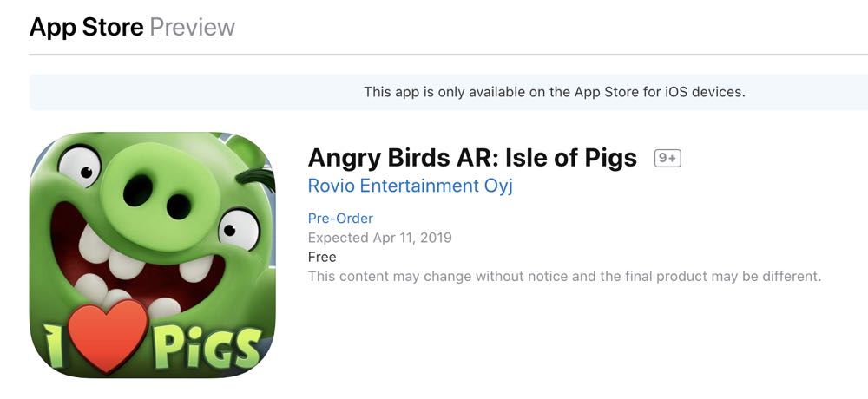Go to the App Store heading

(x=86, y=27)
